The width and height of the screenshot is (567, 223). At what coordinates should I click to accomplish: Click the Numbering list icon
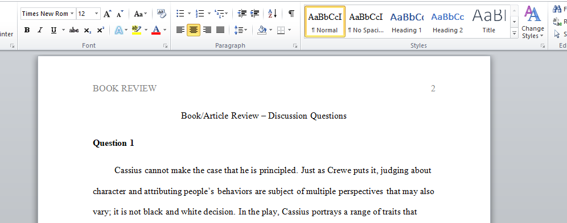[x=199, y=14]
